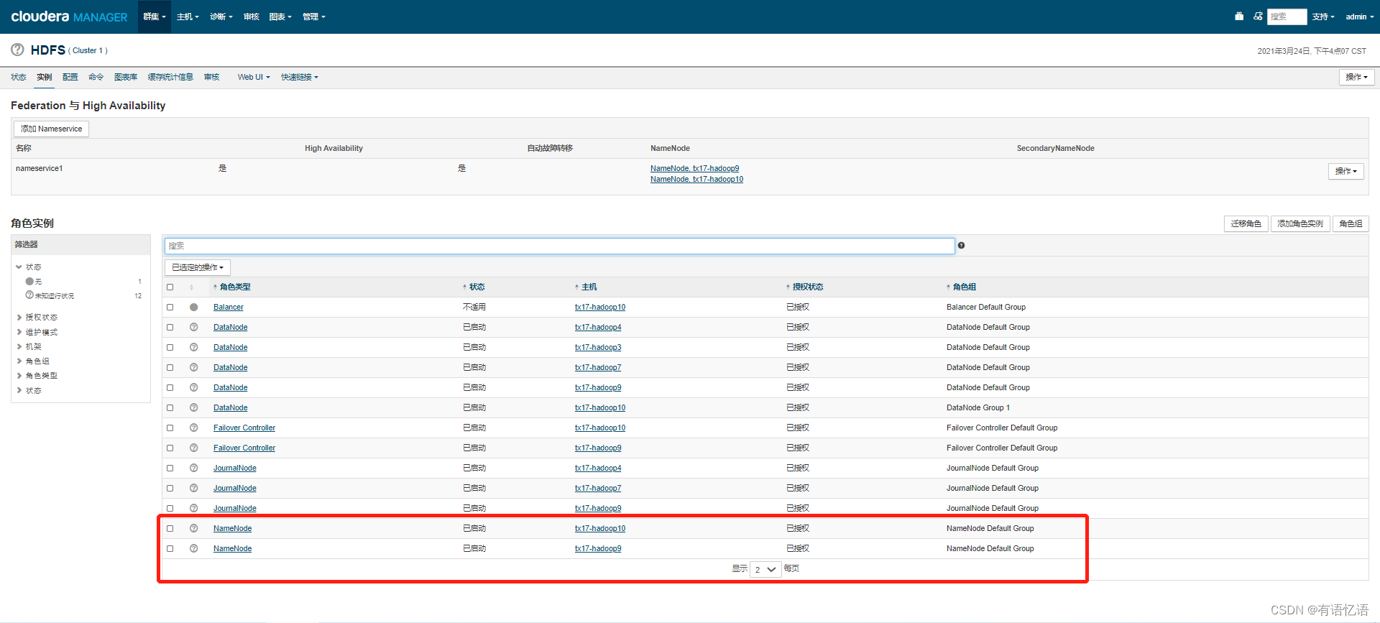Tick the checkbox for Failover Controller on tx17-hadoop10

click(170, 428)
